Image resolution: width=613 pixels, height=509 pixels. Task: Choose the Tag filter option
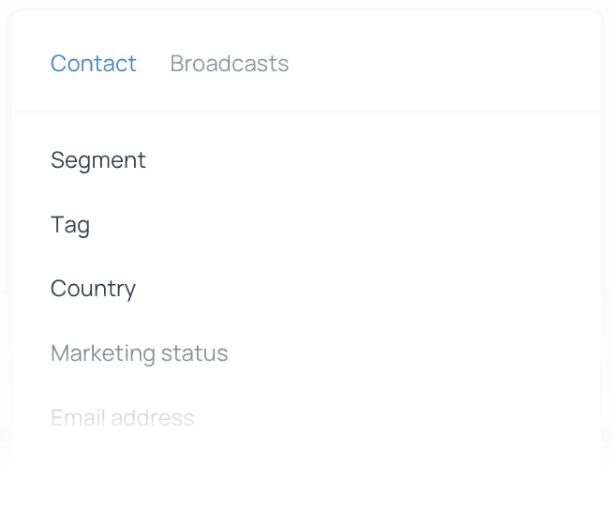click(x=70, y=225)
